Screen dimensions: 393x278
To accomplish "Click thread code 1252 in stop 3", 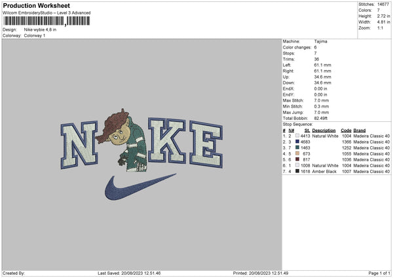I will coord(346,148).
